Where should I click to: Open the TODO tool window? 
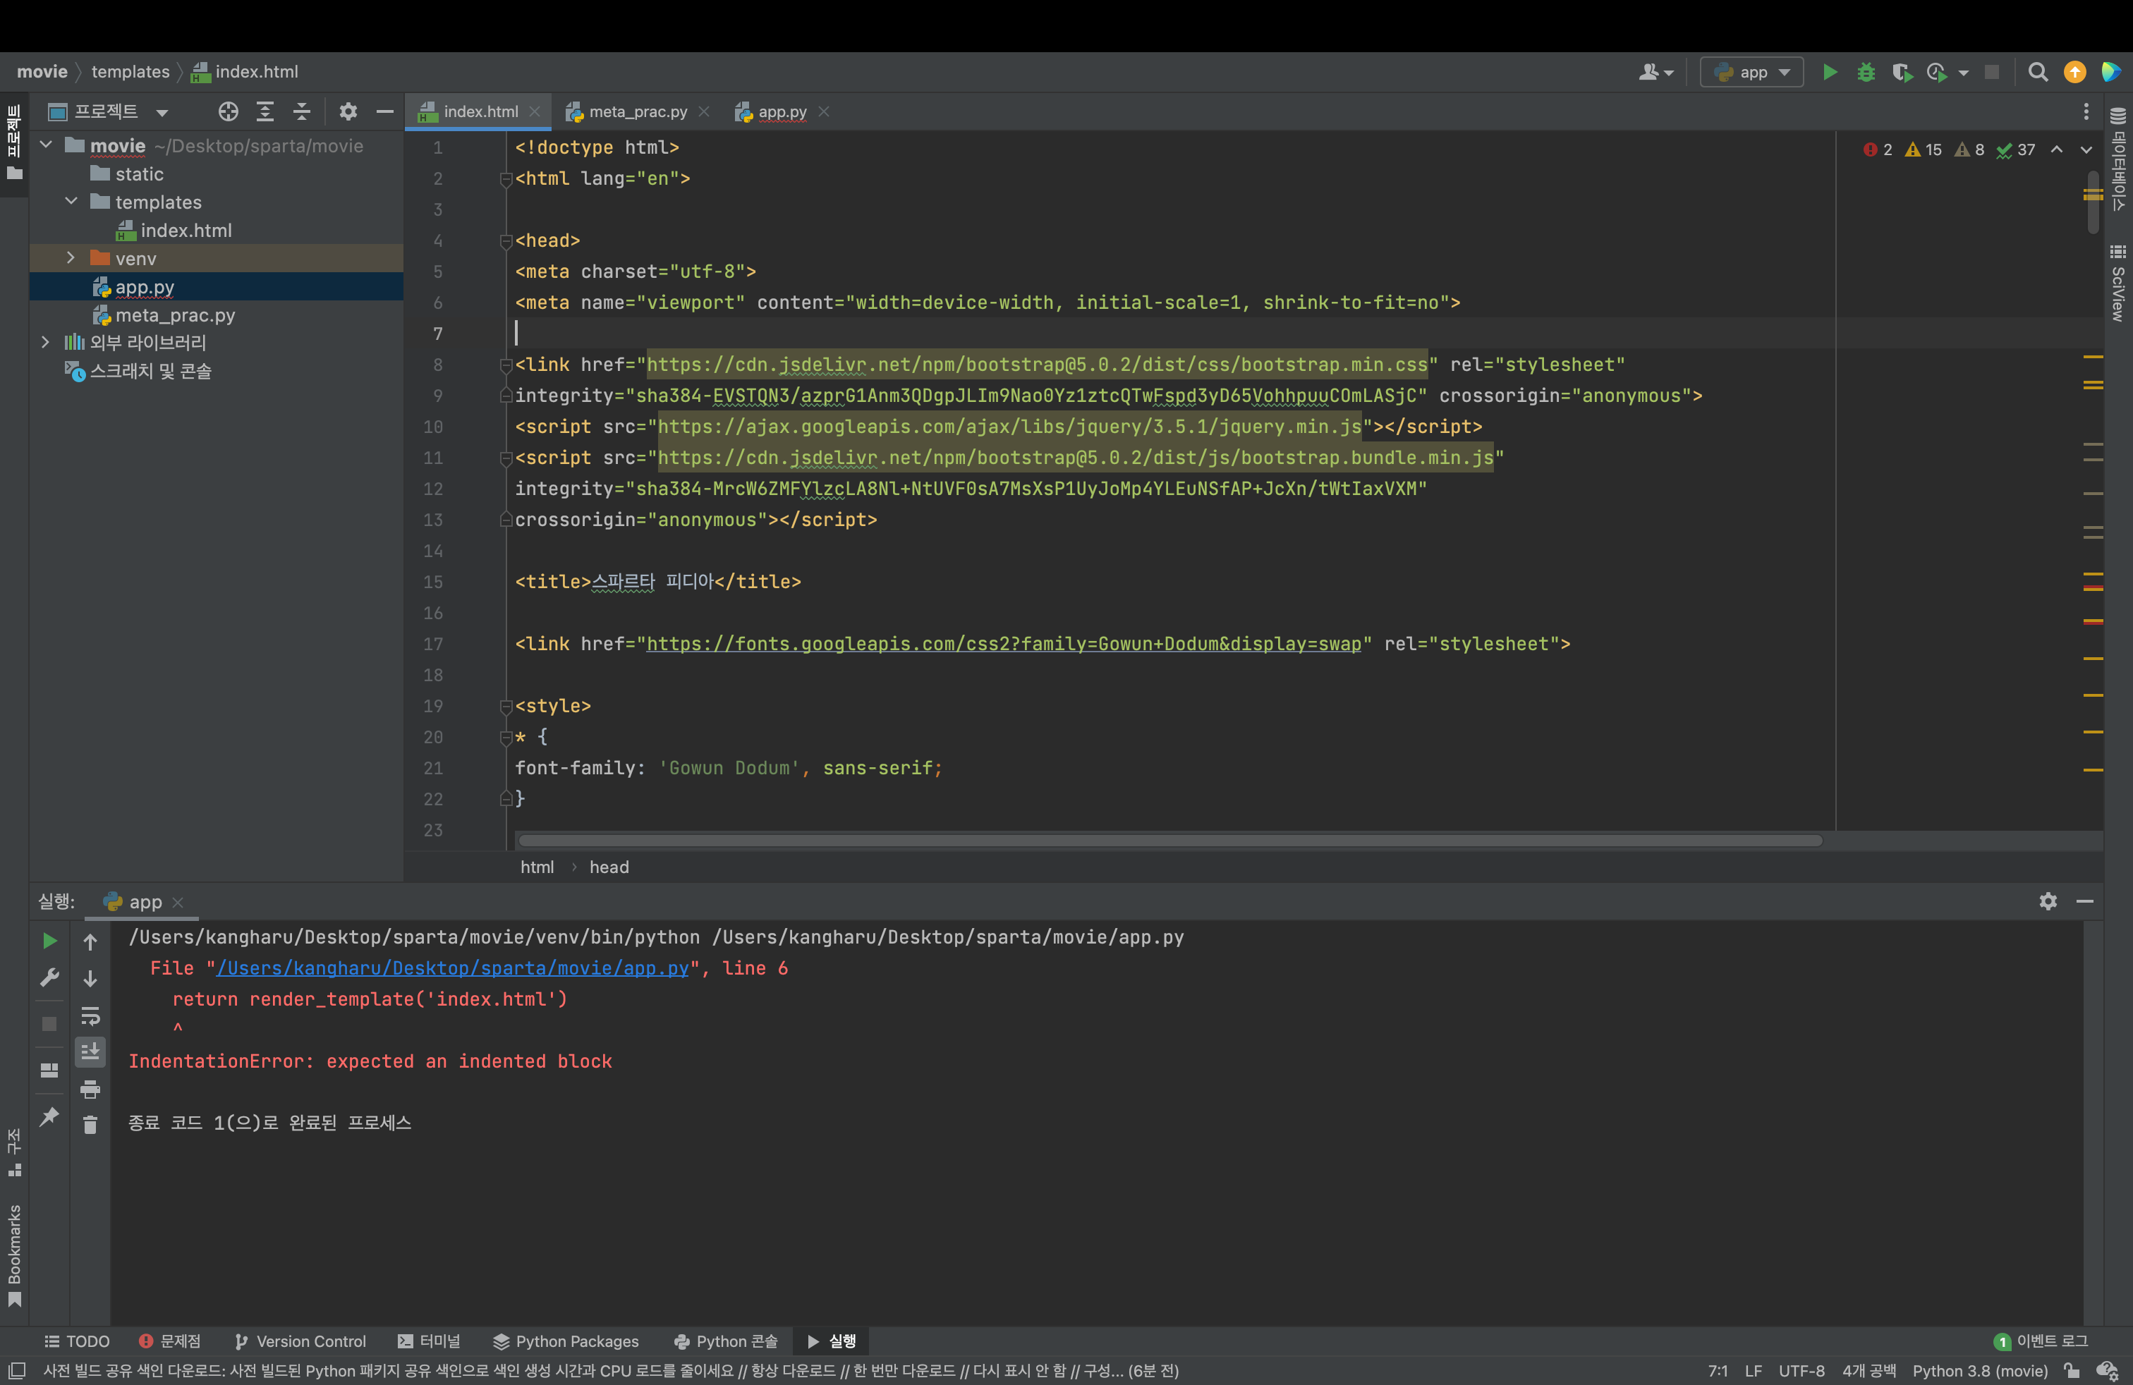pyautogui.click(x=77, y=1341)
